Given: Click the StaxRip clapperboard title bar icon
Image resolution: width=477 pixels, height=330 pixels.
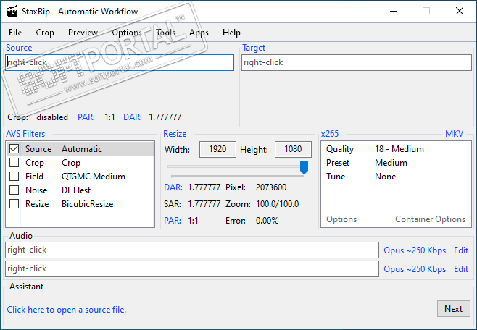Looking at the screenshot, I should [12, 12].
